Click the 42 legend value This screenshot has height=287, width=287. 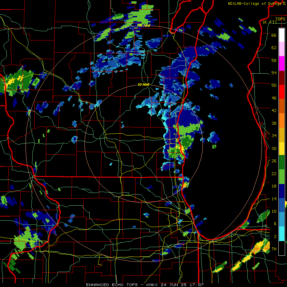pyautogui.click(x=274, y=111)
